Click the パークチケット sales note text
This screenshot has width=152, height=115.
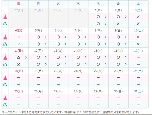pos(70,112)
